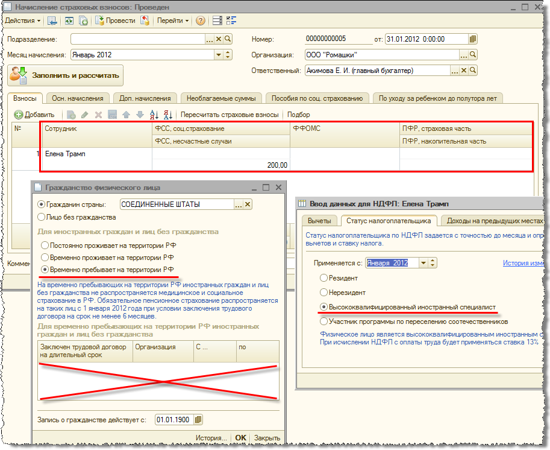This screenshot has height=450, width=550.
Task: Expand the Месяц начисления dropdown list
Action: [x=219, y=55]
